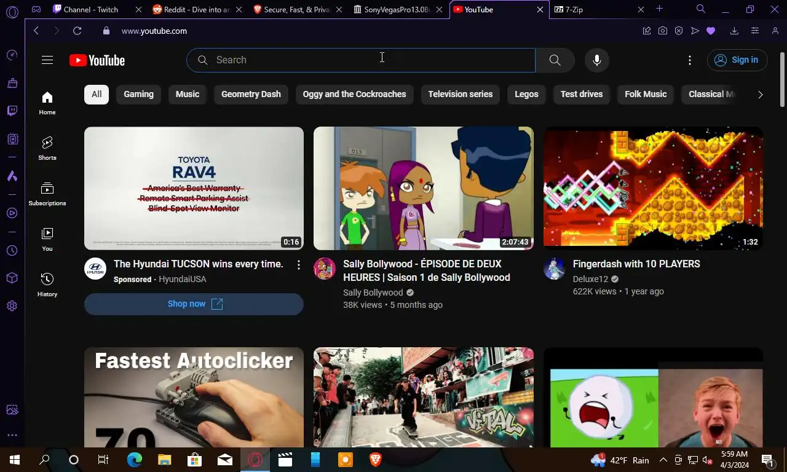The height and width of the screenshot is (472, 787).
Task: Open browser history clock in Opera sidebar
Action: (12, 251)
